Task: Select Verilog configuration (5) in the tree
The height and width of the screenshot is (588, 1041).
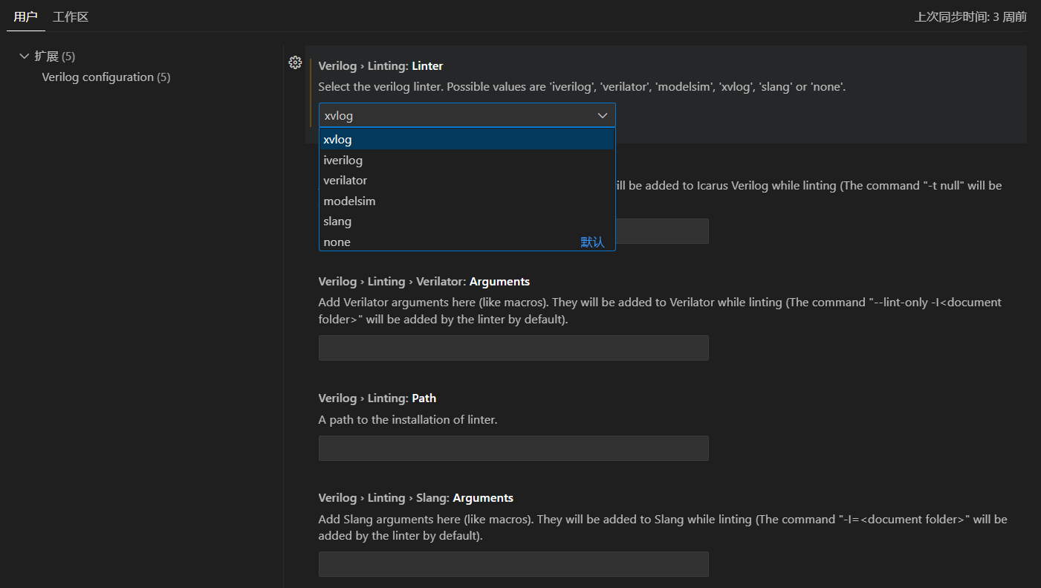Action: point(106,77)
